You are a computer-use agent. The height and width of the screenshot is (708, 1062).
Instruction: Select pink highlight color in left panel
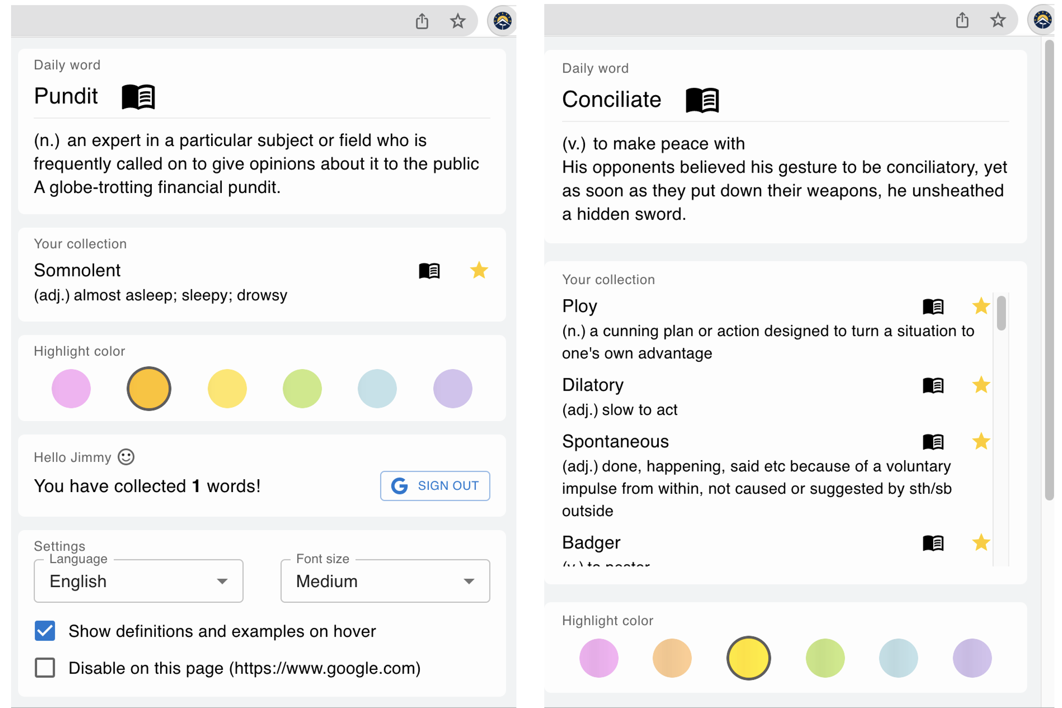pos(71,389)
